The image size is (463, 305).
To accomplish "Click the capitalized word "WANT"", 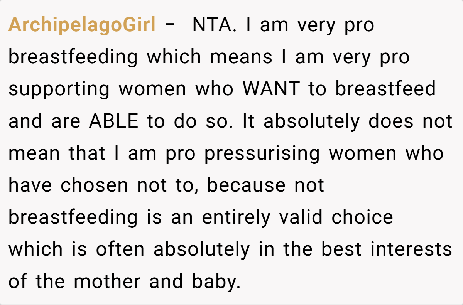I will click(x=271, y=89).
